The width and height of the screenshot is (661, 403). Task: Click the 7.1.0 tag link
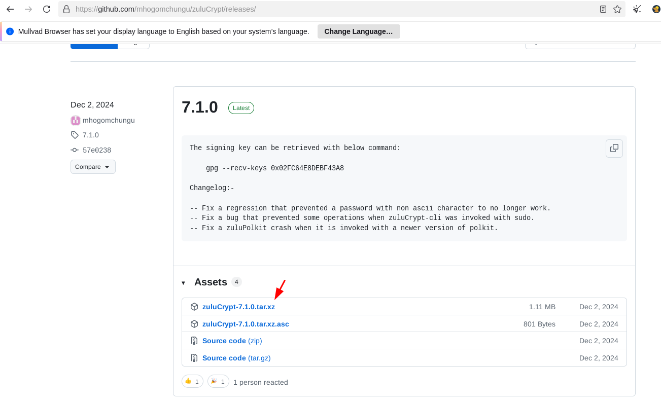pos(90,135)
